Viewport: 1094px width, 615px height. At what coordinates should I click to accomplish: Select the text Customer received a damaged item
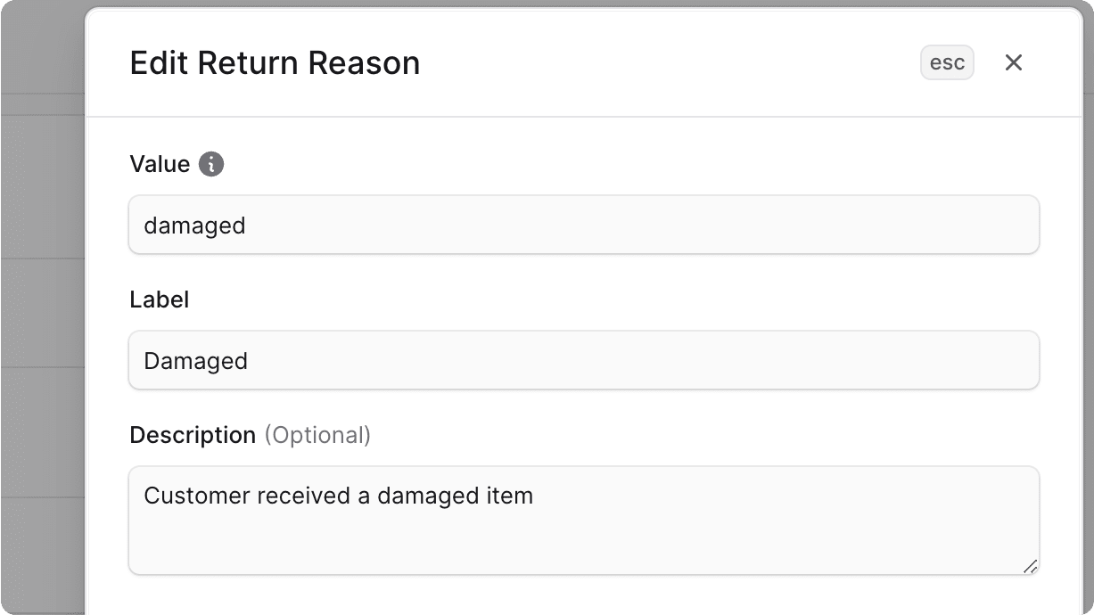(x=341, y=496)
